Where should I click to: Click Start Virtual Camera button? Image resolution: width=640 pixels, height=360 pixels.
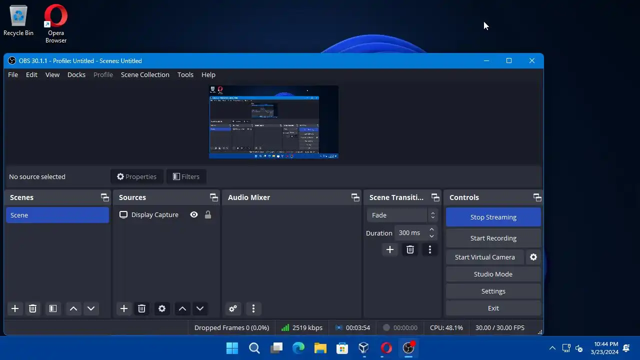[x=485, y=257]
